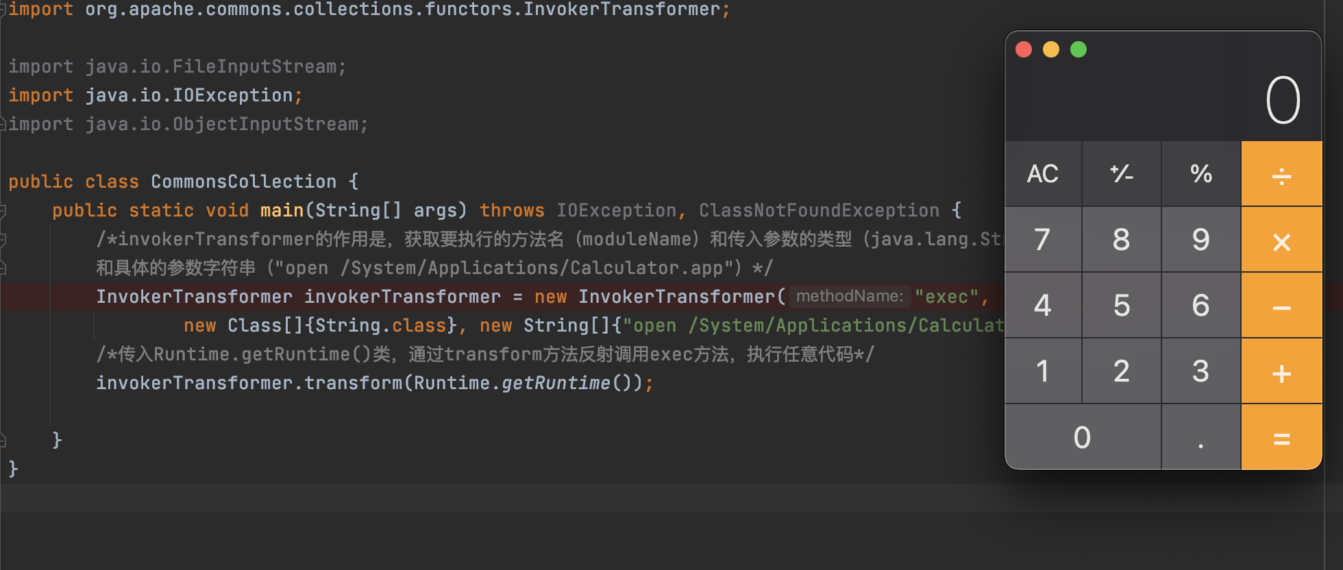1343x570 pixels.
Task: Click the 1 key in Calculator
Action: (x=1043, y=371)
